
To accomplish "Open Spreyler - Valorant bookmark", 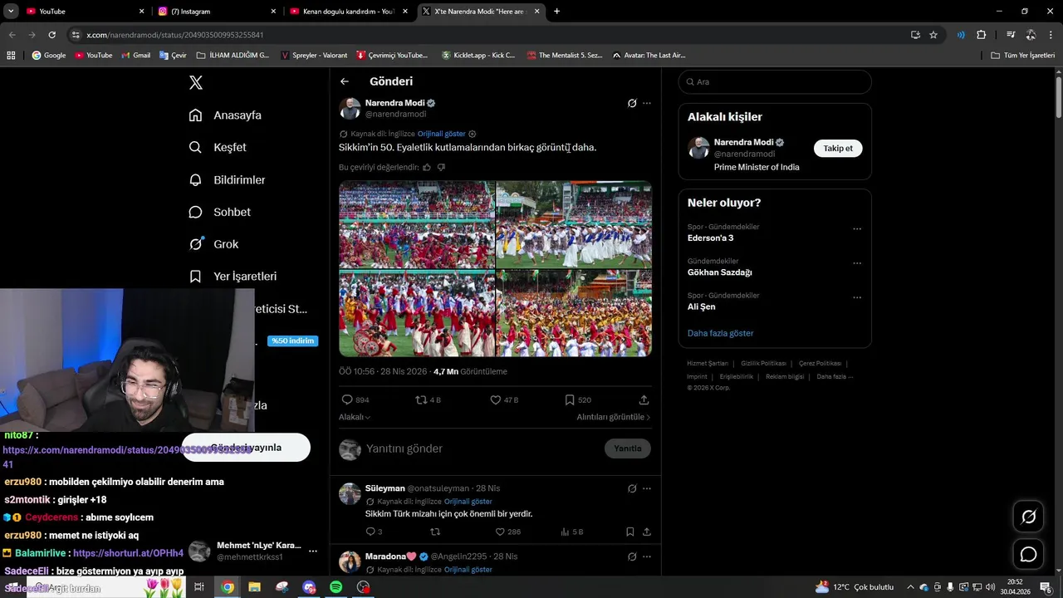I will coord(315,55).
